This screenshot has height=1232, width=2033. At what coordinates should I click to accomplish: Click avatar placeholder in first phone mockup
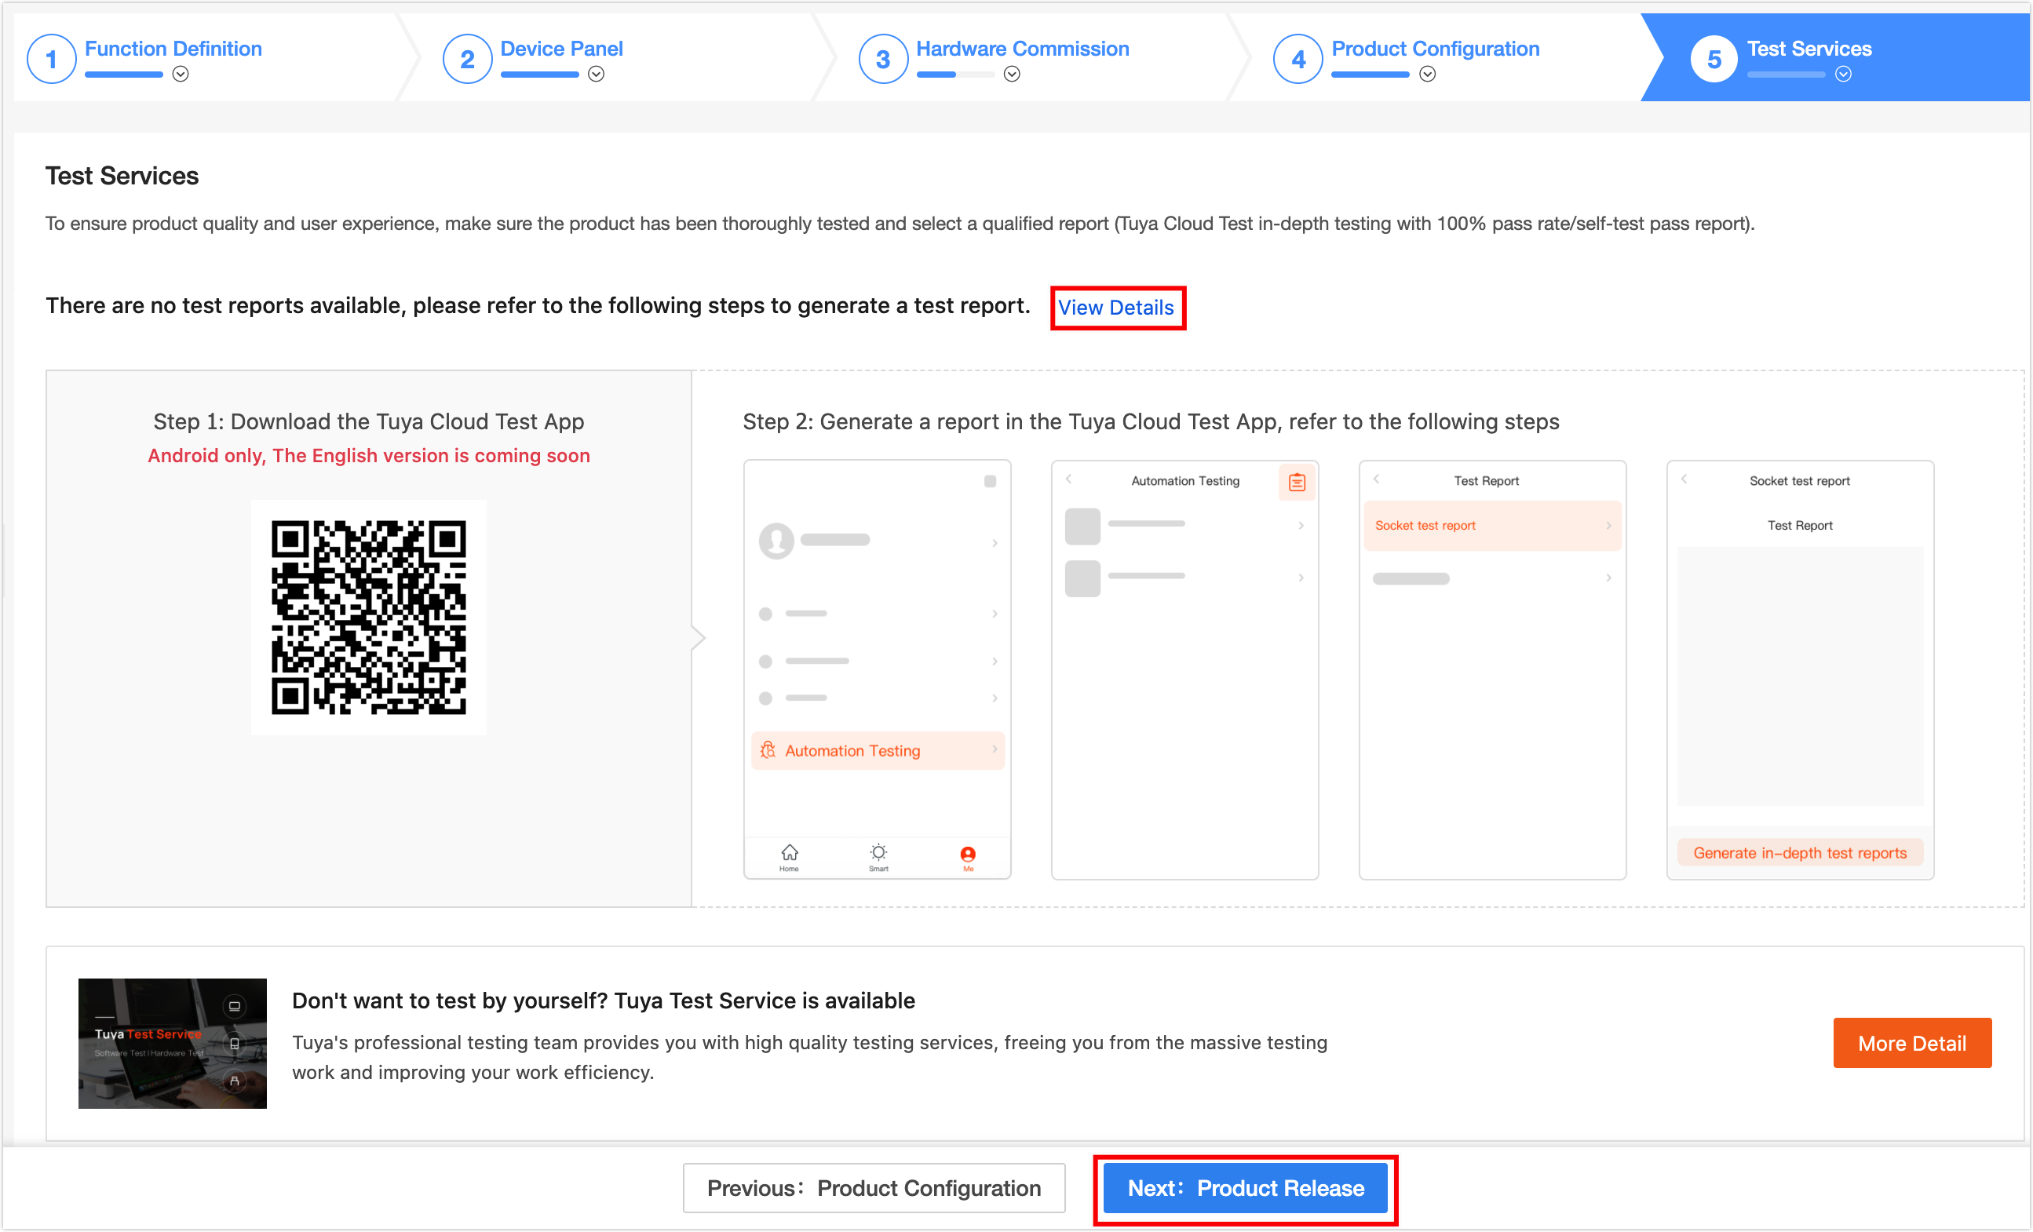776,541
